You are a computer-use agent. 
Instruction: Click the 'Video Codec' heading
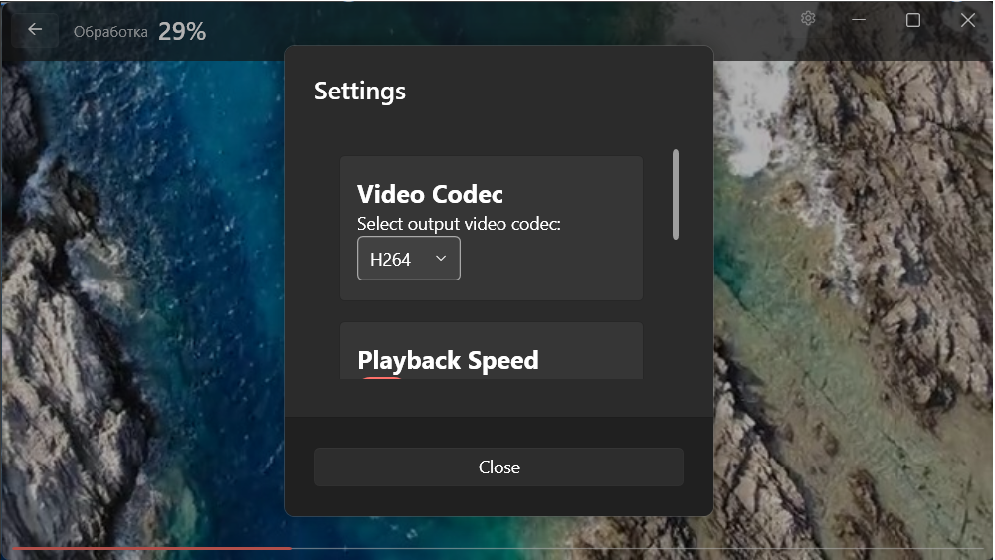[430, 194]
